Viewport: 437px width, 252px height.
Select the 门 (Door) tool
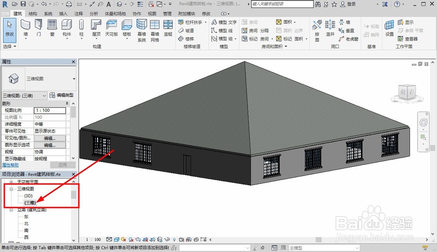click(x=39, y=28)
